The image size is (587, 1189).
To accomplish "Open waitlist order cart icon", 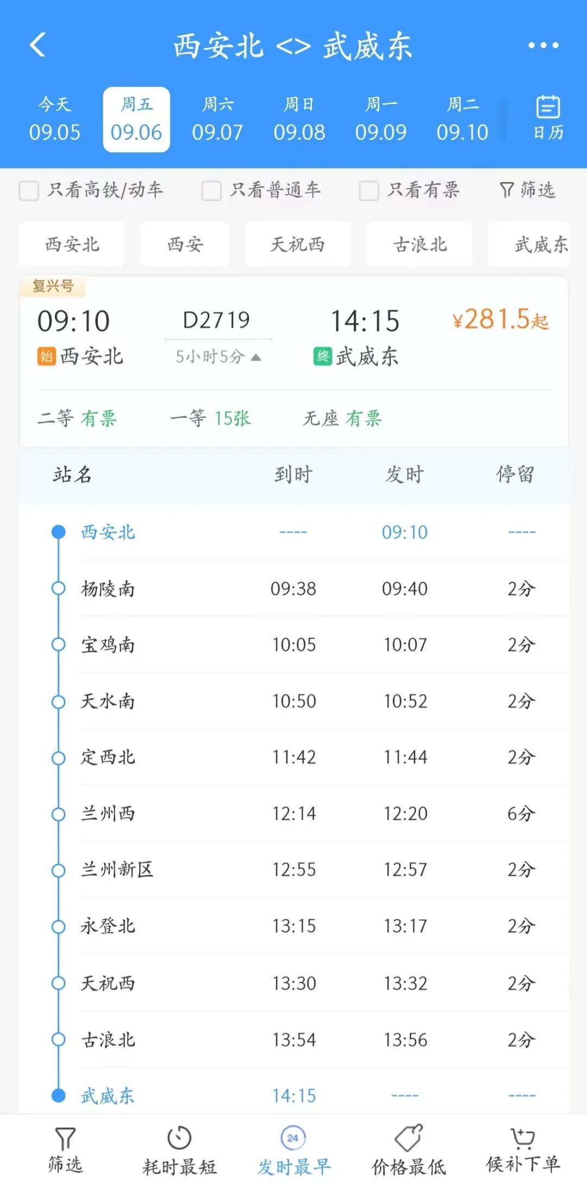I will [522, 1138].
